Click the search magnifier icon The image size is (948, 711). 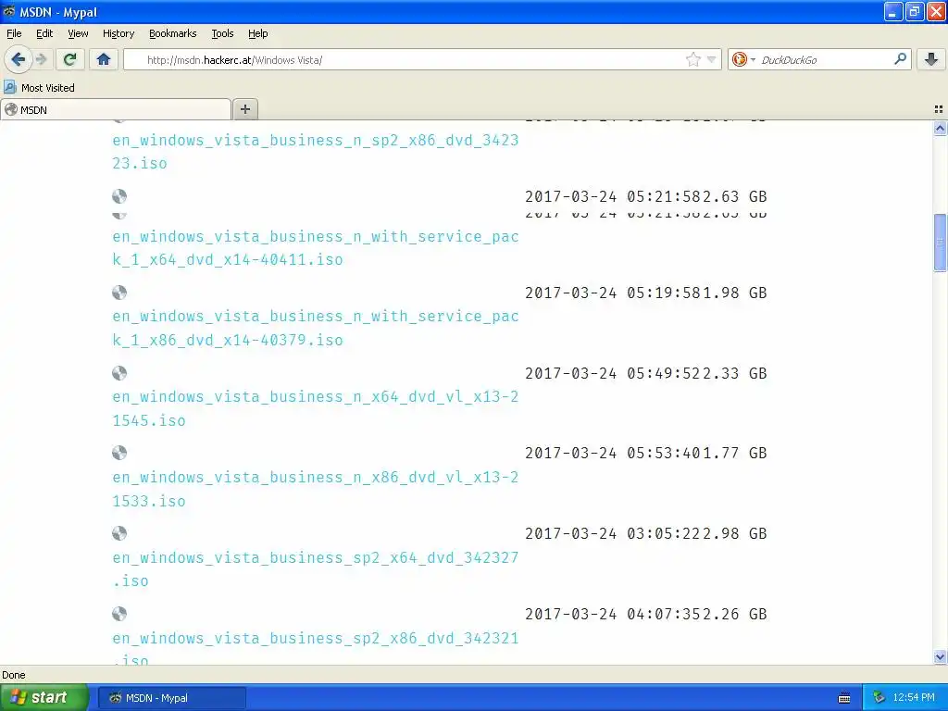tap(900, 59)
